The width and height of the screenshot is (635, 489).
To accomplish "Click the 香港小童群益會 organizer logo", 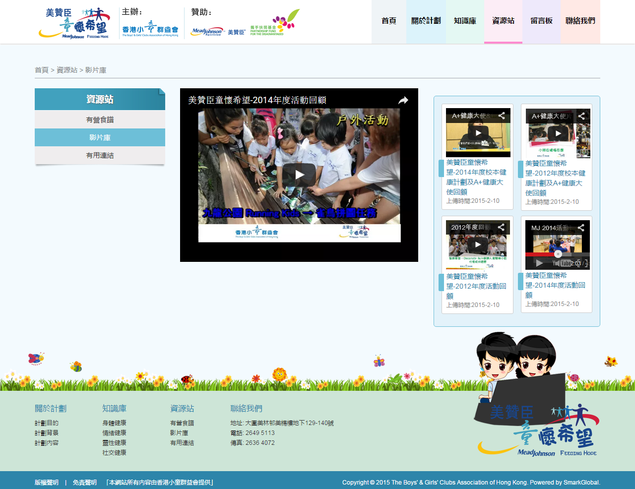I will (150, 30).
